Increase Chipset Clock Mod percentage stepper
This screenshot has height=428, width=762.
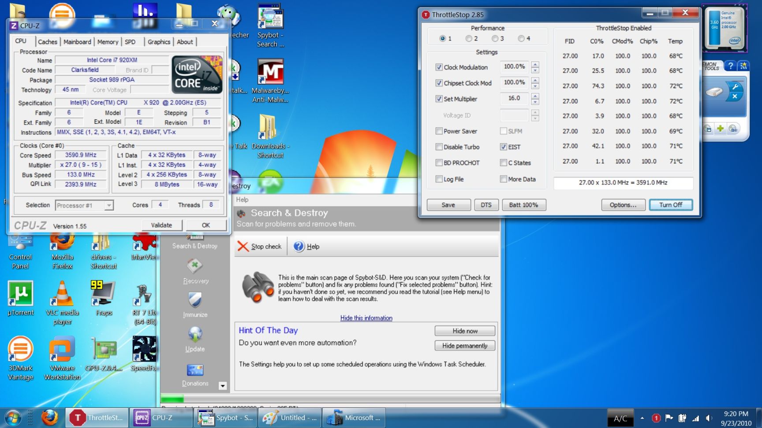[535, 80]
